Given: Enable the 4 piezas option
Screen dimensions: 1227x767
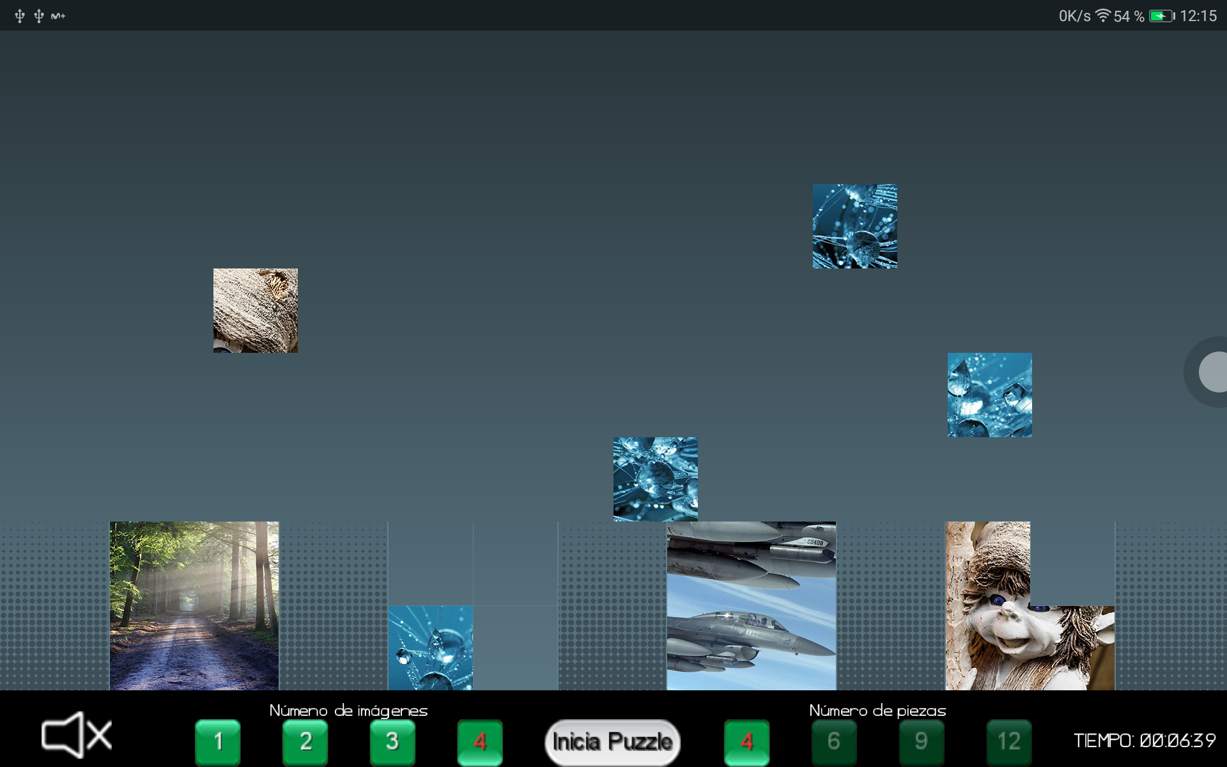Looking at the screenshot, I should [746, 741].
